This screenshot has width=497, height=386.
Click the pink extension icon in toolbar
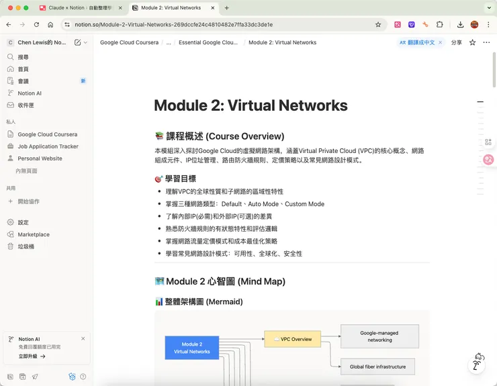398,24
